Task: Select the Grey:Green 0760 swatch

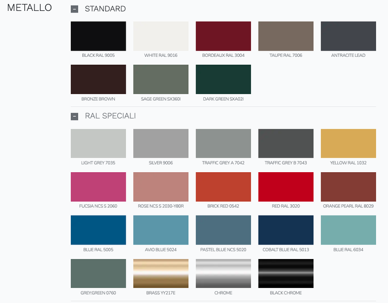Action: pyautogui.click(x=98, y=274)
